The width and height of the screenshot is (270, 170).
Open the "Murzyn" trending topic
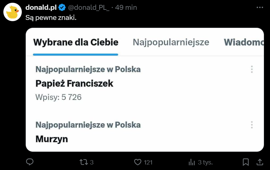[x=52, y=139]
